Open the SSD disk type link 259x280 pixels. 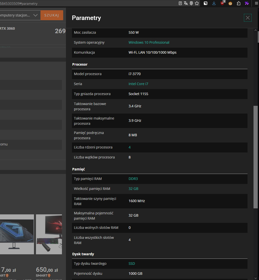[x=132, y=264]
